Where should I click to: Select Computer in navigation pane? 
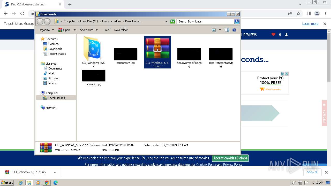(x=52, y=93)
